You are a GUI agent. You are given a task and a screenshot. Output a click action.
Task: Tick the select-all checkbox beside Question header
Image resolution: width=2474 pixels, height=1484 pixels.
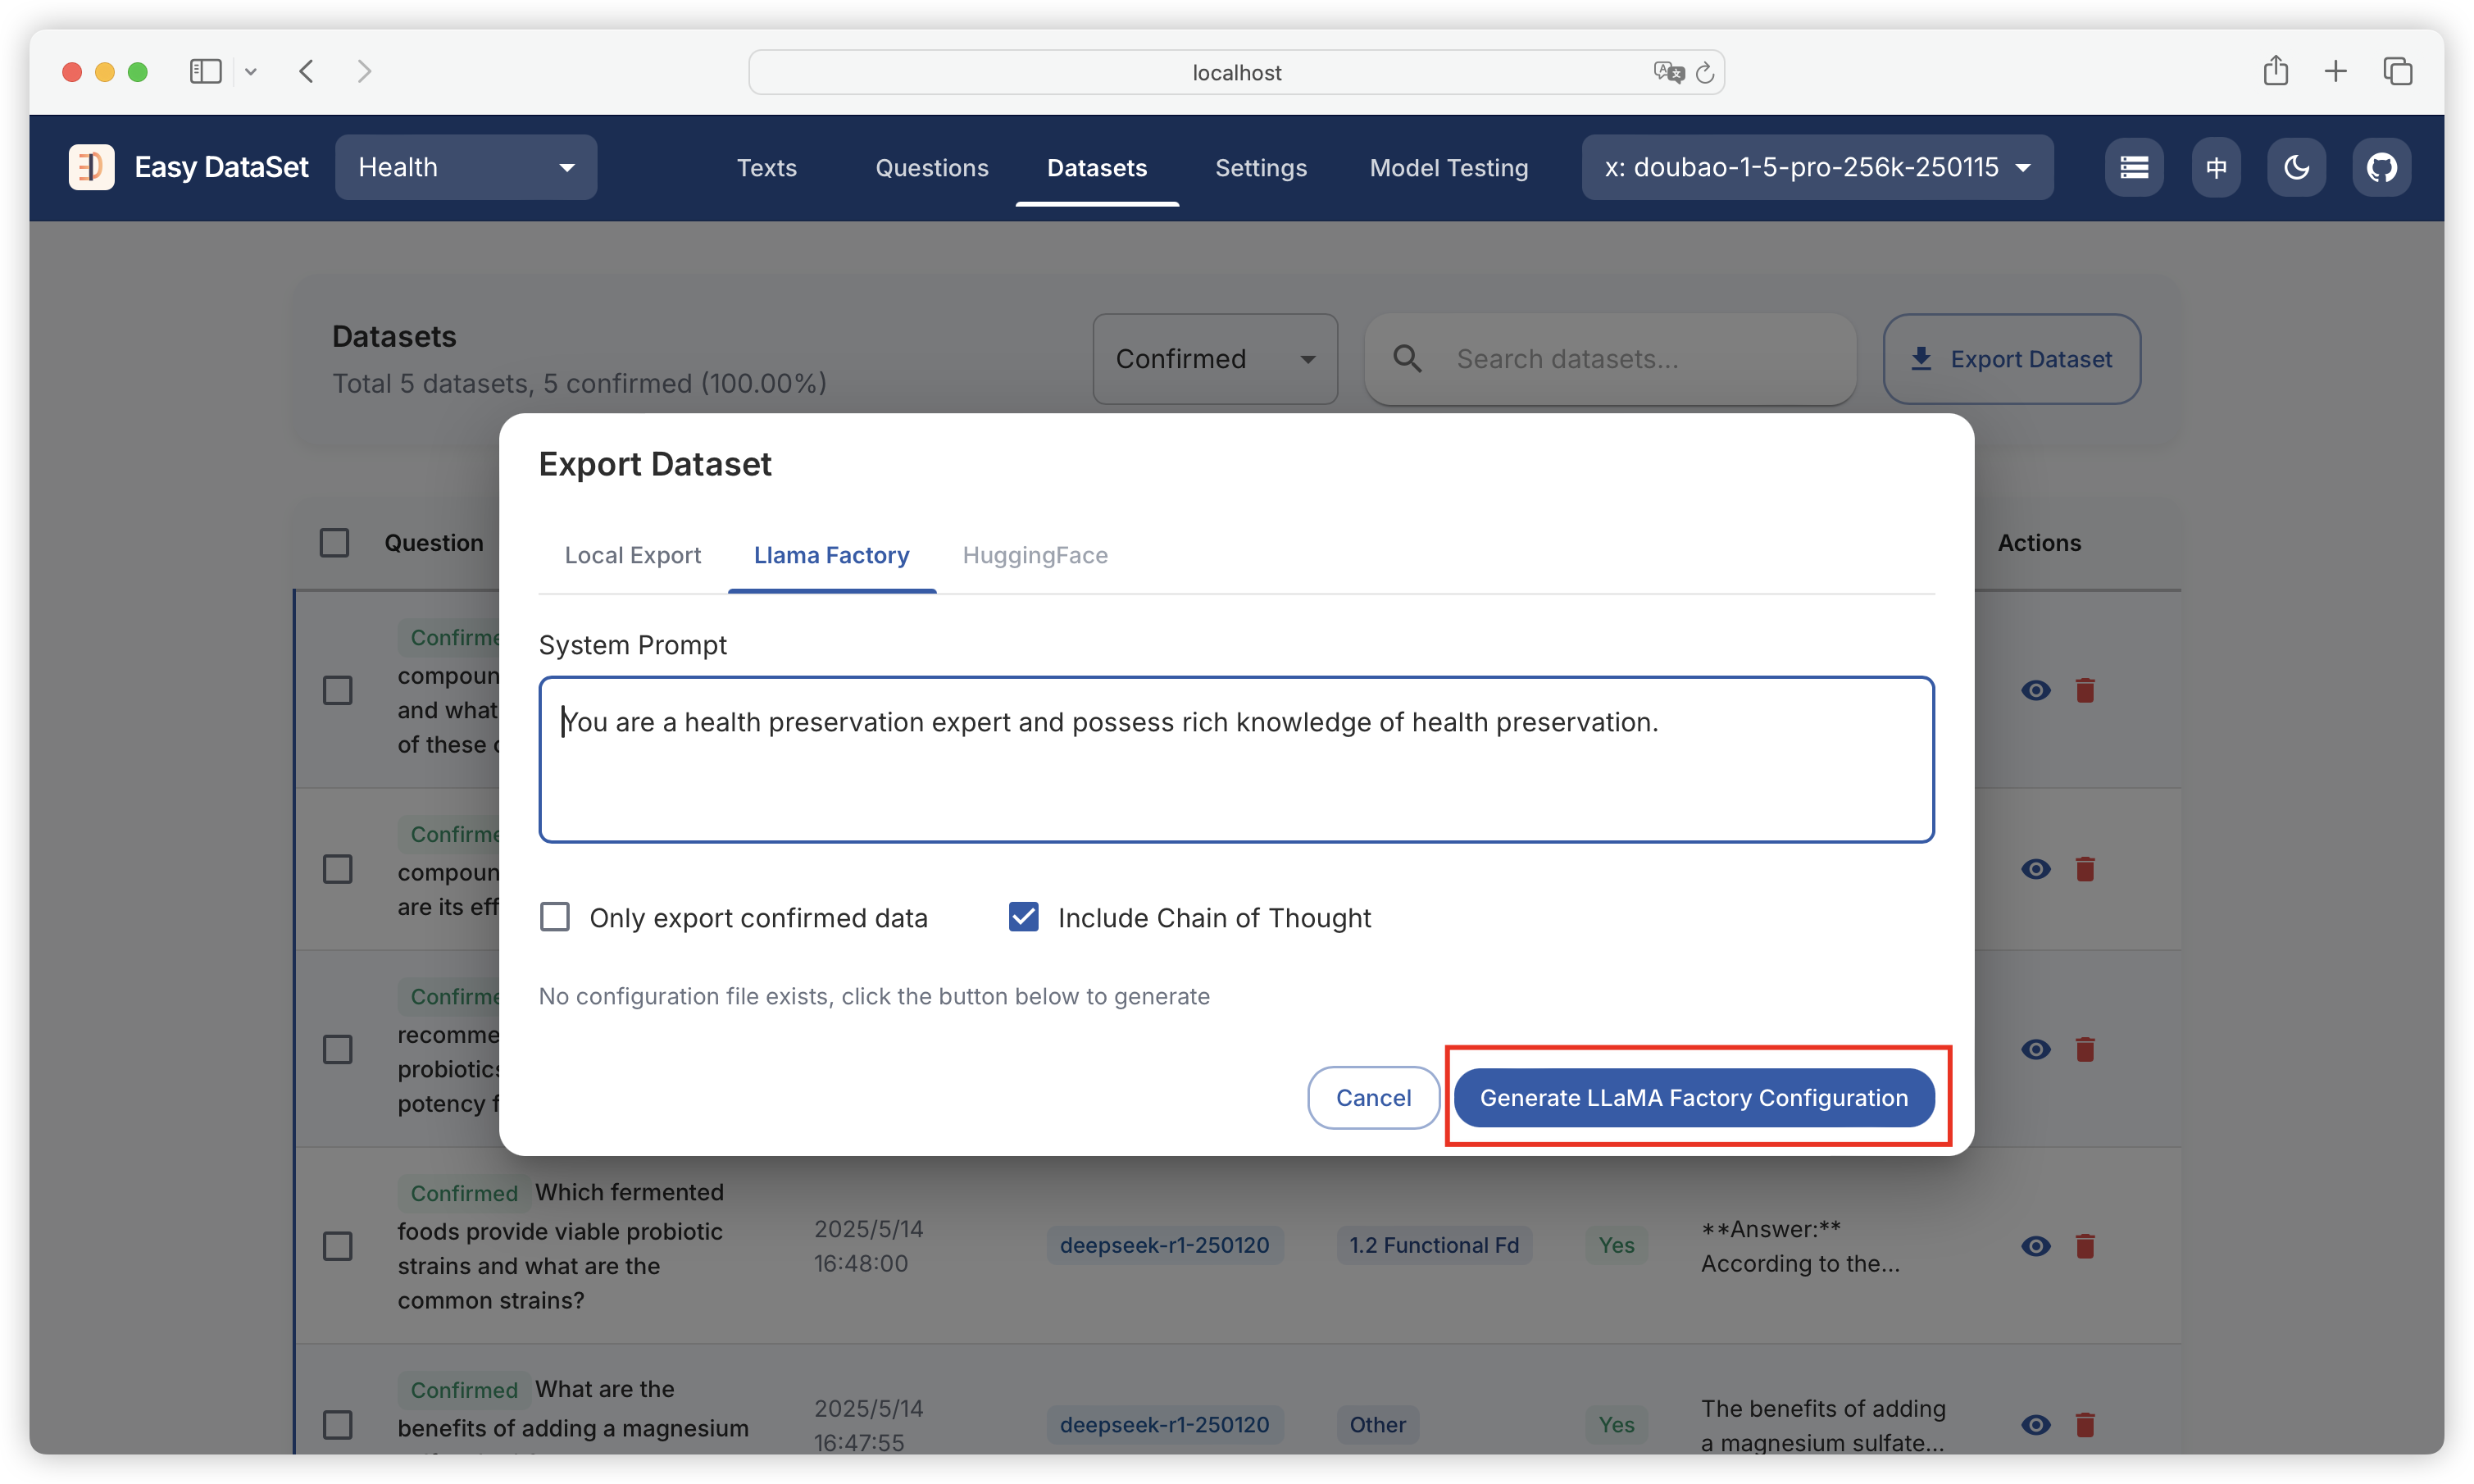tap(334, 543)
